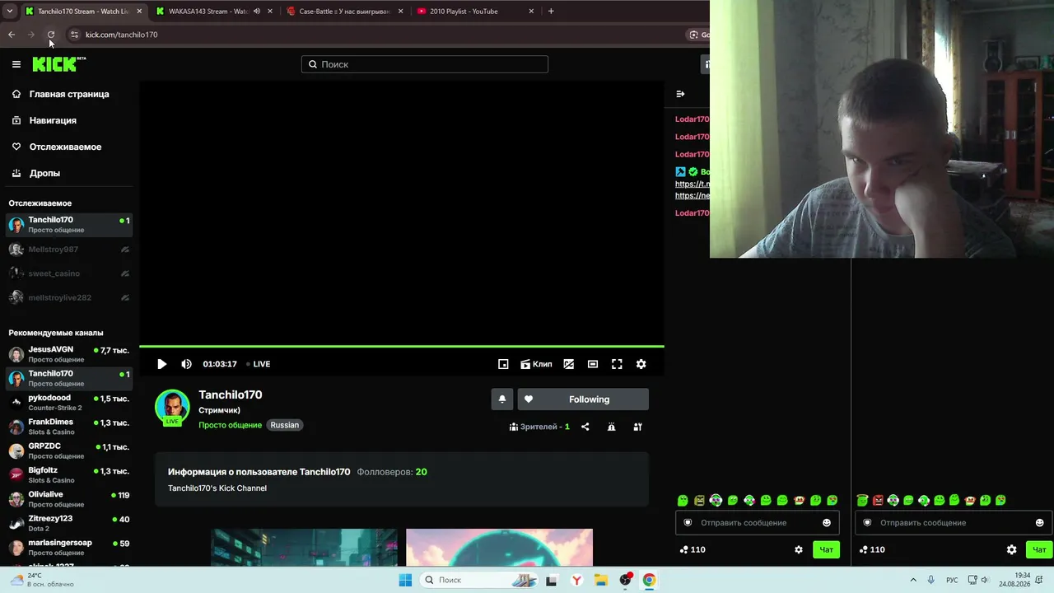Mute the stream volume

[x=186, y=364]
